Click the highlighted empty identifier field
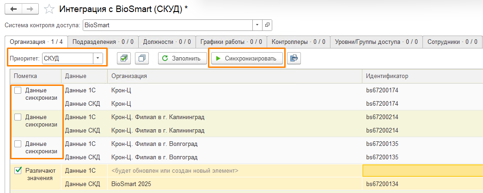Screen dimensions: 483x193 pyautogui.click(x=422, y=171)
